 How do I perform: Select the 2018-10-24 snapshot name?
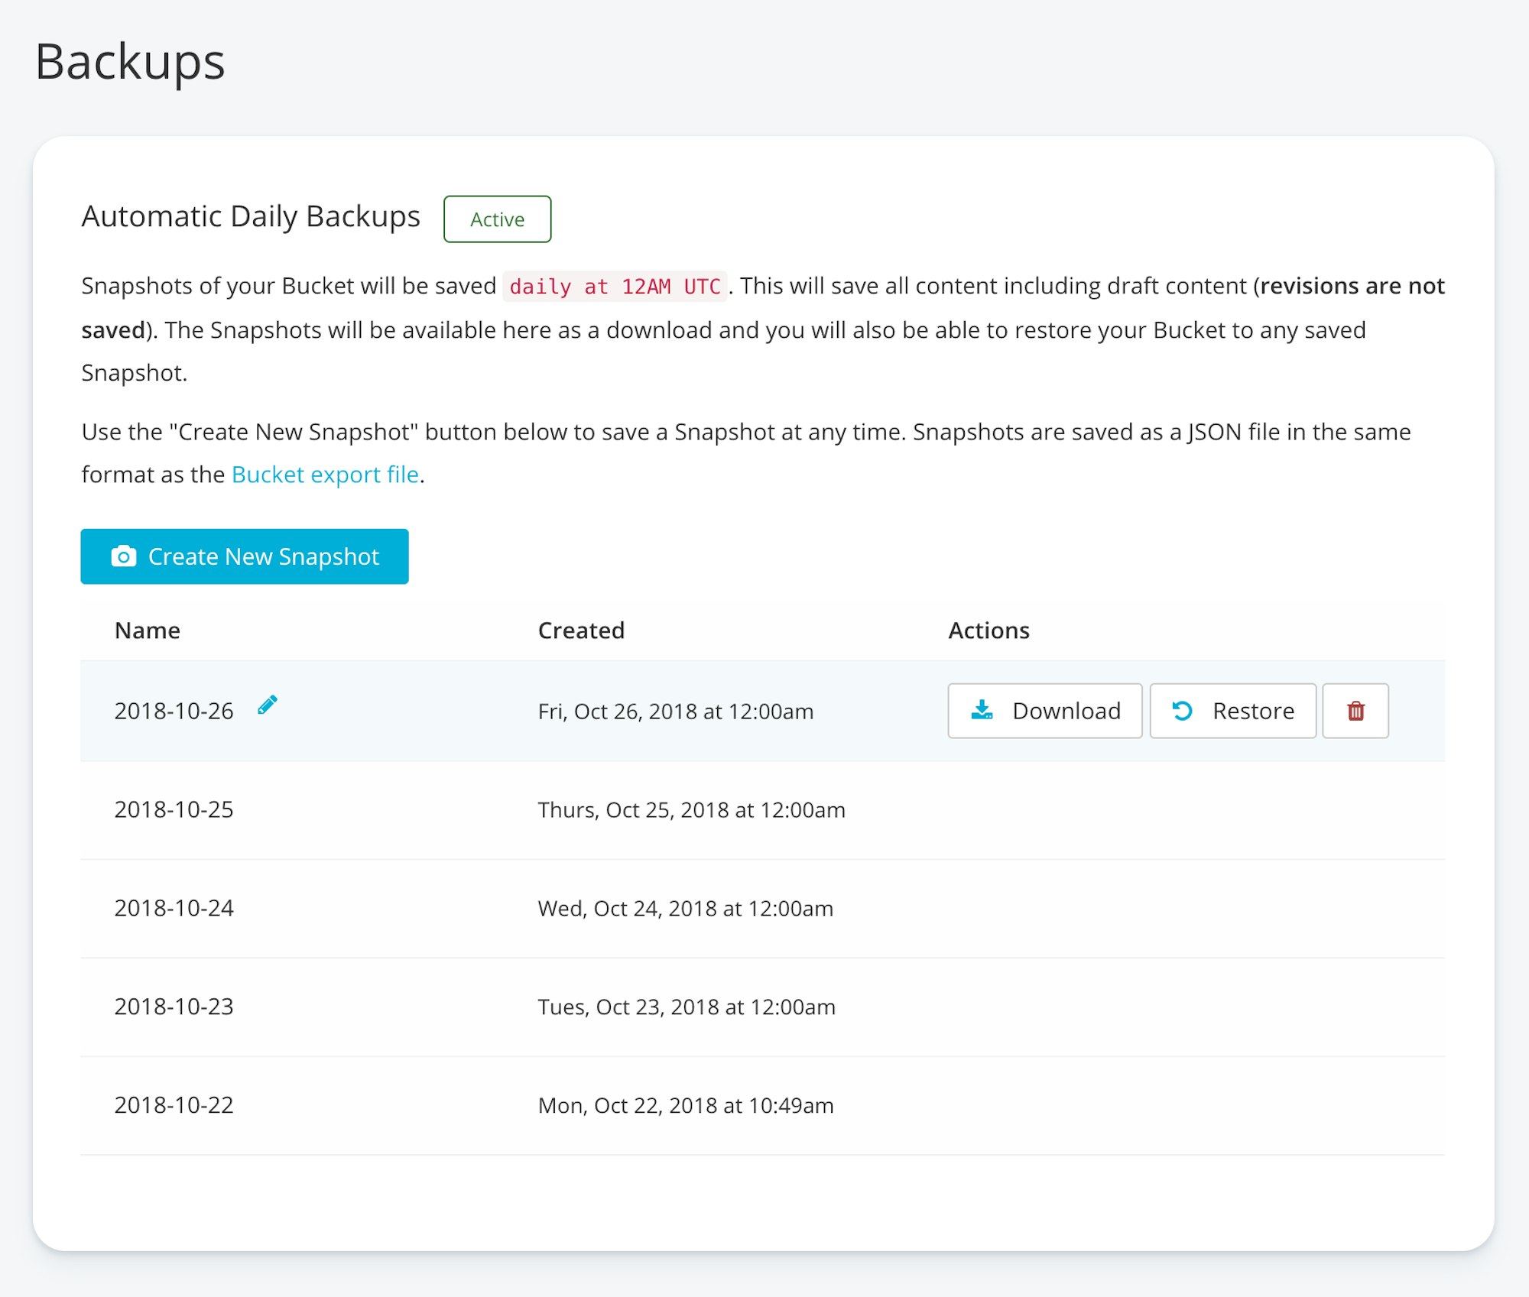(x=174, y=908)
